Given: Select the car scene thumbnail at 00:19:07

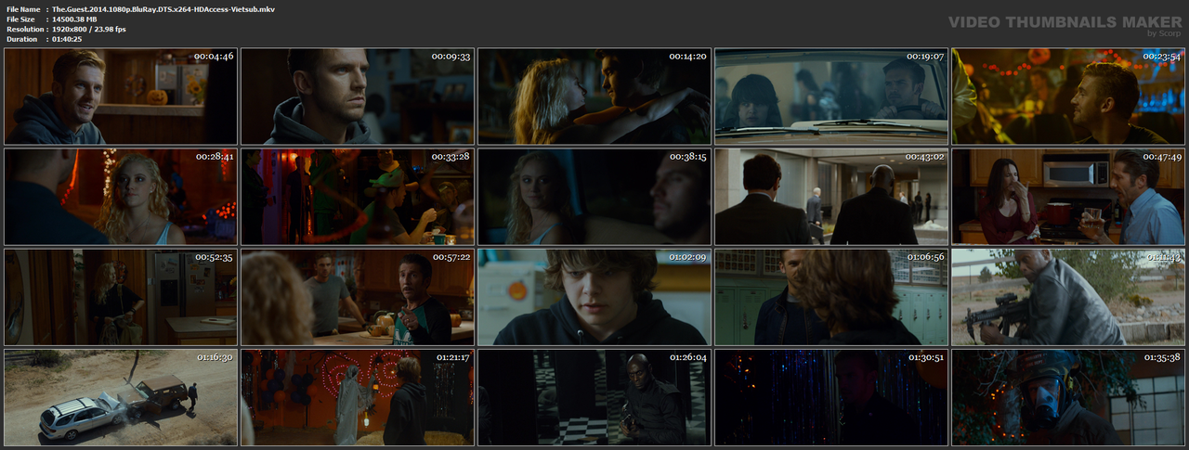Looking at the screenshot, I should coord(831,96).
